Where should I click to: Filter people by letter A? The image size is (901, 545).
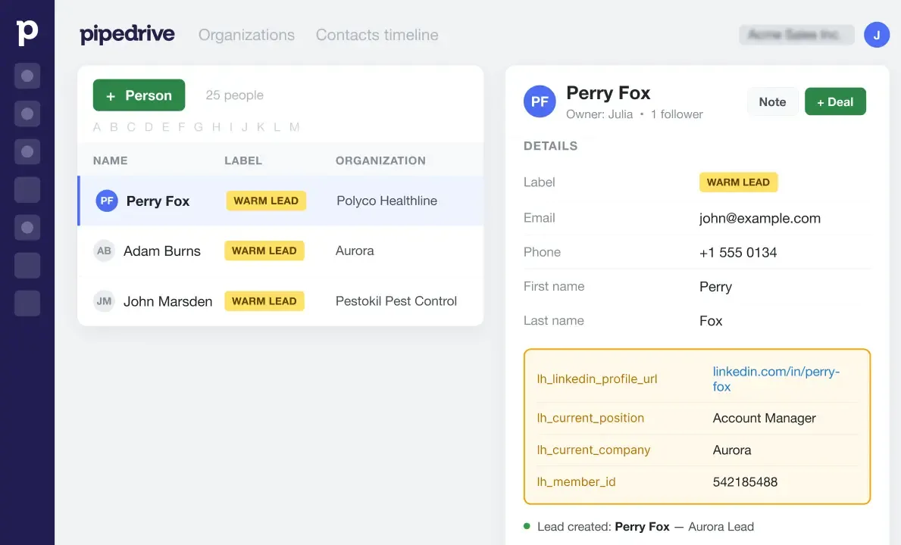pyautogui.click(x=97, y=126)
